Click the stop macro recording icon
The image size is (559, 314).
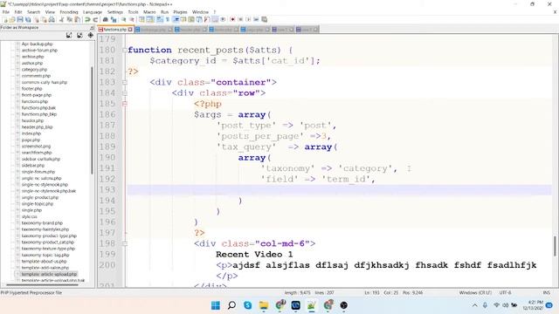point(241,19)
